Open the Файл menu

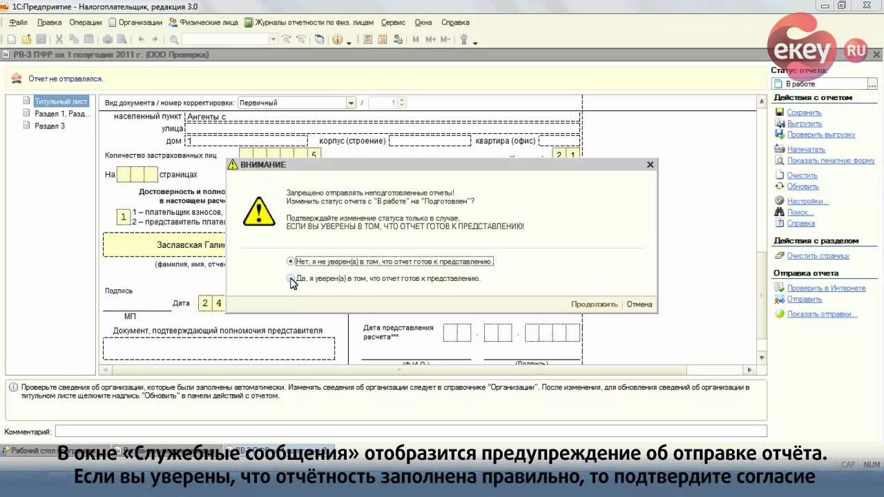(x=18, y=22)
